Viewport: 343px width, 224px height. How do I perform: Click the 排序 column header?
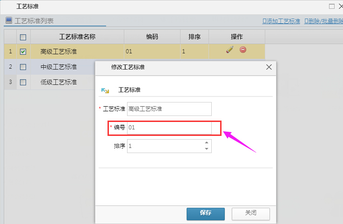[x=195, y=37]
